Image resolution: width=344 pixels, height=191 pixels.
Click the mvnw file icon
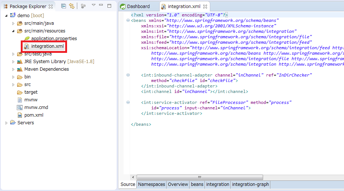pos(20,100)
